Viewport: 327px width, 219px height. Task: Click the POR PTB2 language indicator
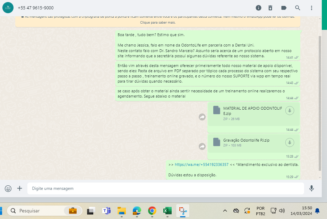pyautogui.click(x=260, y=211)
